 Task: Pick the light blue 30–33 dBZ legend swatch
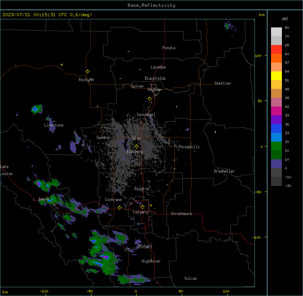pos(276,137)
